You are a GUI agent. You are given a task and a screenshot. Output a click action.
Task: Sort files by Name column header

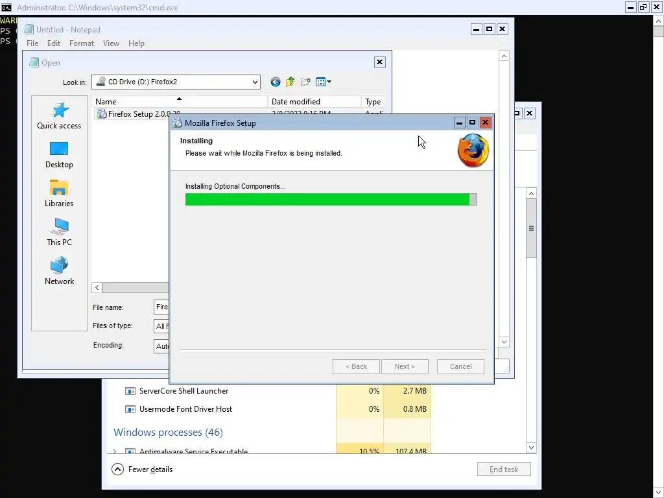pos(180,102)
